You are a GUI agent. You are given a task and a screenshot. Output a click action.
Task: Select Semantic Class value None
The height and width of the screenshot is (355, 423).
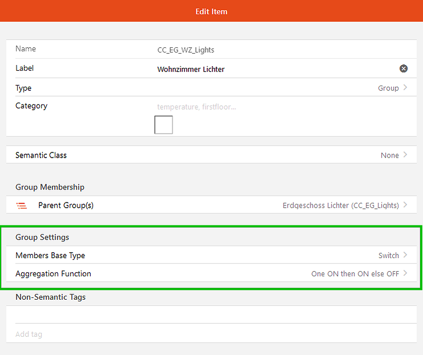(389, 155)
